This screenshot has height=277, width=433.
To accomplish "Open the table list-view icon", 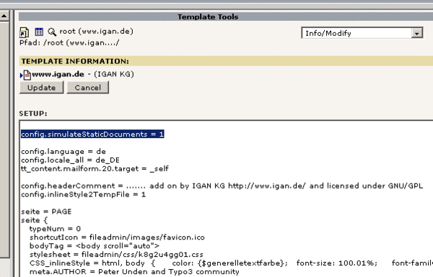I will coord(39,32).
